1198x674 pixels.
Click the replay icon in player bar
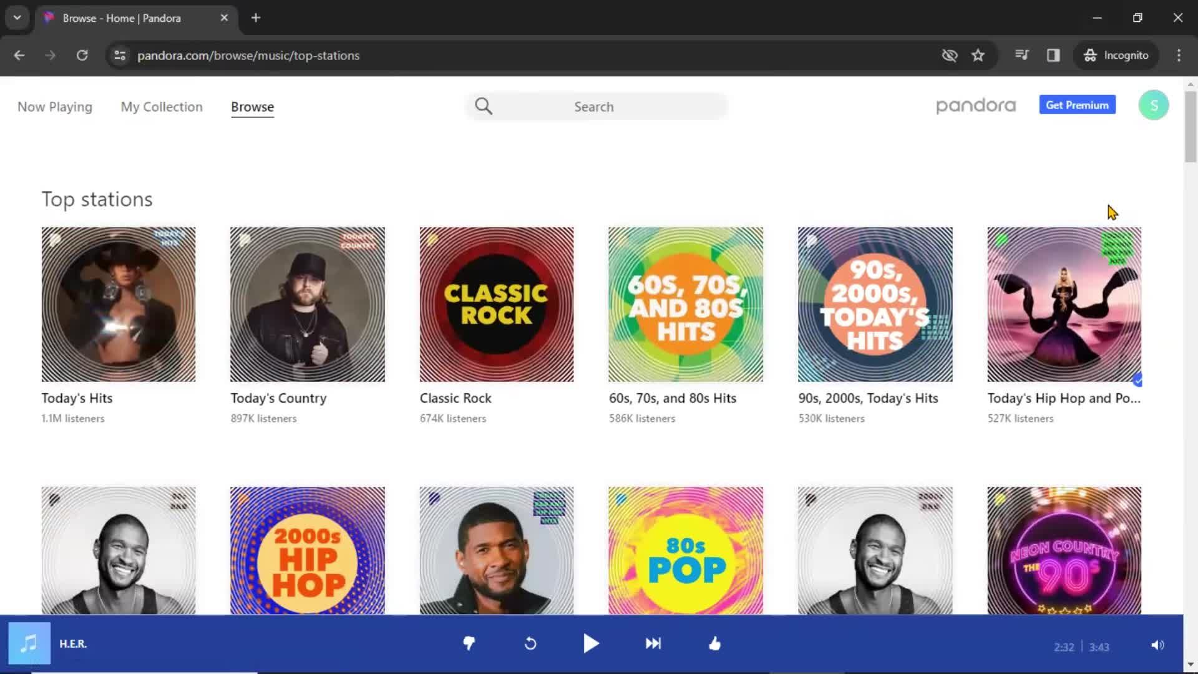[x=530, y=643]
